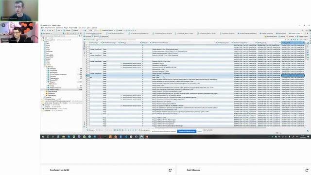Open the Продажи_МНТ editor tab

pyautogui.click(x=282, y=34)
